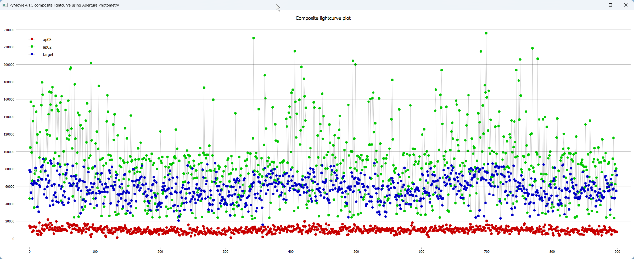
Task: Click the 400 x-axis tick label
Action: [x=291, y=252]
